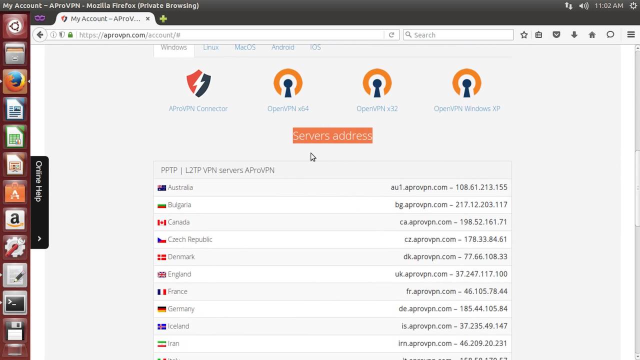Click the 11:02 AM clock in the panel
Viewport: 640px width, 360px height.
pos(609,5)
